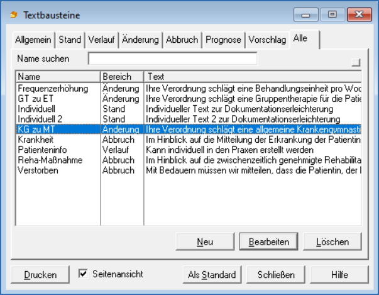The width and height of the screenshot is (379, 295).
Task: Click the Schließen button
Action: click(x=276, y=275)
